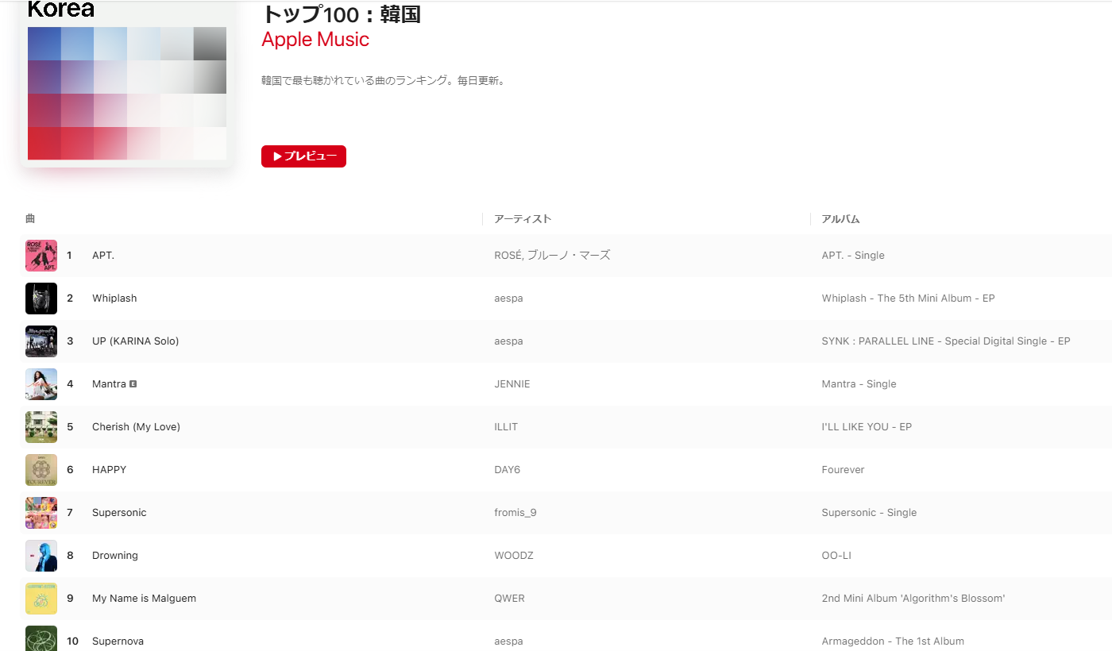The image size is (1112, 651).
Task: Open artist ROSÉ, ブルーノ・マーズ
Action: tap(552, 256)
